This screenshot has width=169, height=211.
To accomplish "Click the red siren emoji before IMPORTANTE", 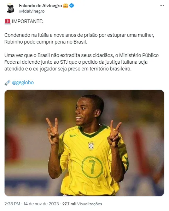I will 7,22.
